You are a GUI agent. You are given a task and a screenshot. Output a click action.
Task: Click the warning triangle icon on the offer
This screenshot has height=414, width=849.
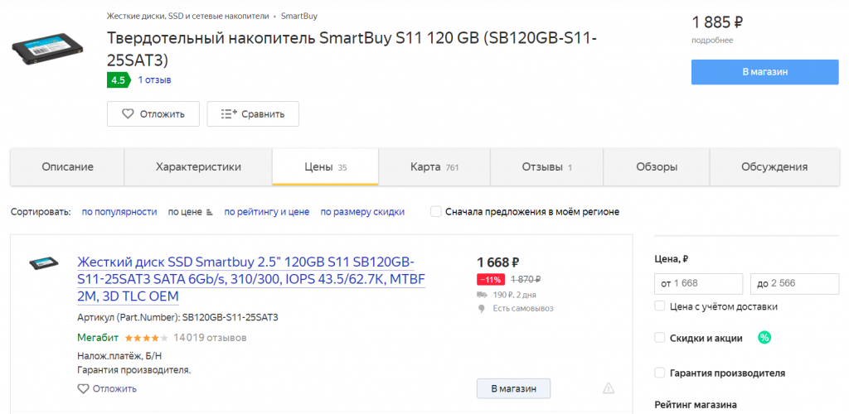(x=609, y=388)
